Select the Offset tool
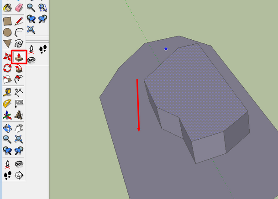The width and height of the screenshot is (278, 199). pos(19,80)
